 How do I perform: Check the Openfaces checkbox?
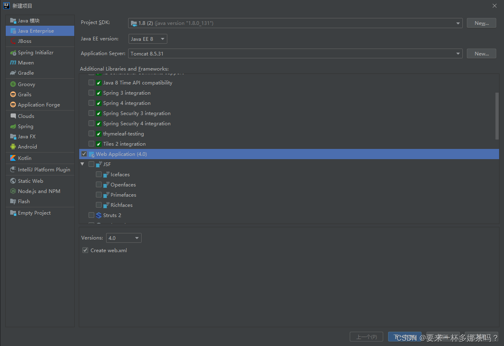99,184
